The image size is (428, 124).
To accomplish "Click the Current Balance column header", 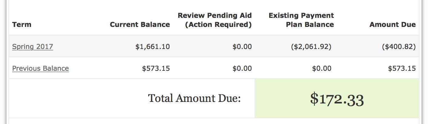I will tap(140, 24).
